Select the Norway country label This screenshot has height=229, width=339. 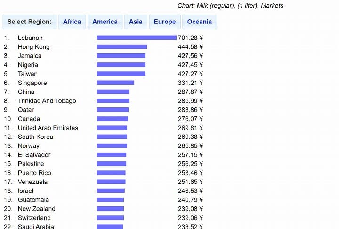(x=29, y=146)
